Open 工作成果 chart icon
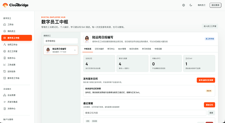The height and width of the screenshot is (123, 225). [5, 65]
